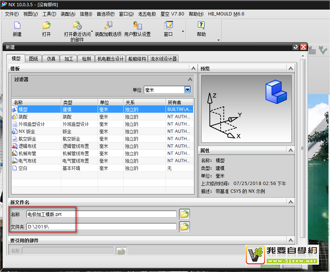Switch to the 图纸 tab
The width and height of the screenshot is (330, 272).
[33, 59]
